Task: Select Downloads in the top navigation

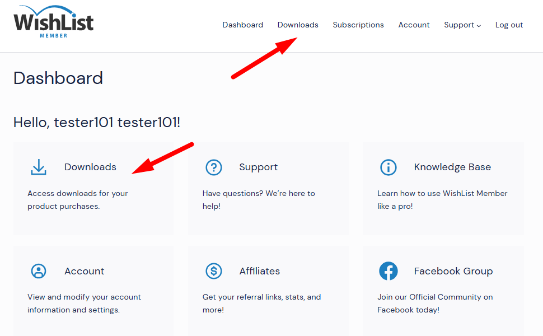Action: point(297,25)
